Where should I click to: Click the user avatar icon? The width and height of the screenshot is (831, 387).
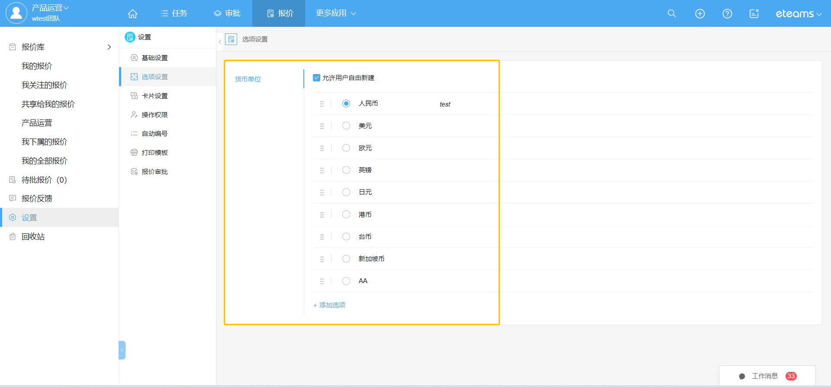[16, 13]
